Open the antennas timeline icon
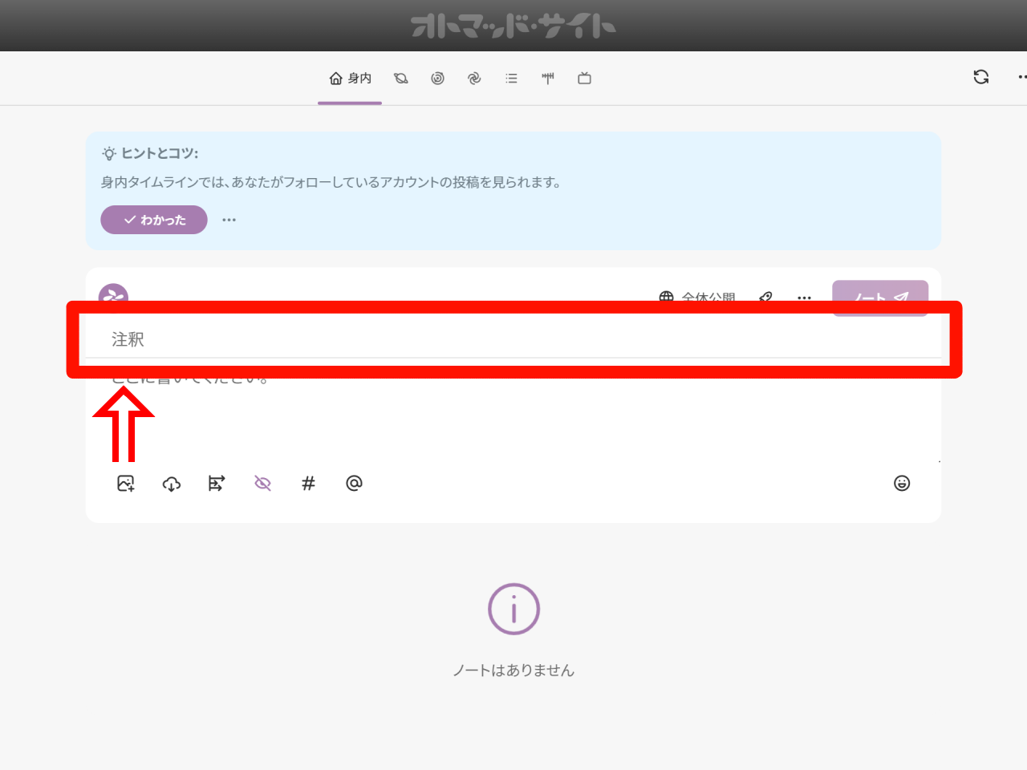Screen dimensions: 1027x770 (548, 79)
